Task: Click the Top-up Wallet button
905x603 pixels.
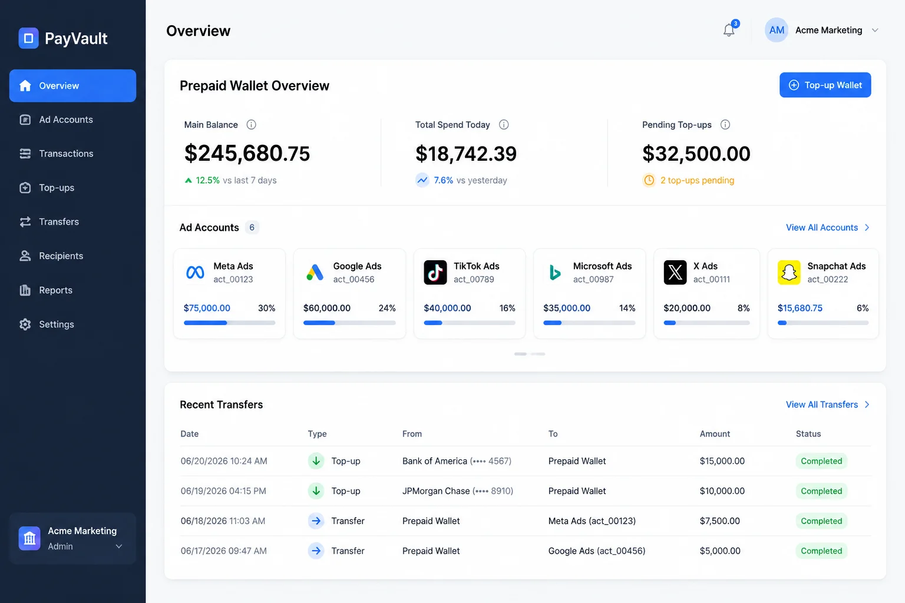Action: pos(825,85)
